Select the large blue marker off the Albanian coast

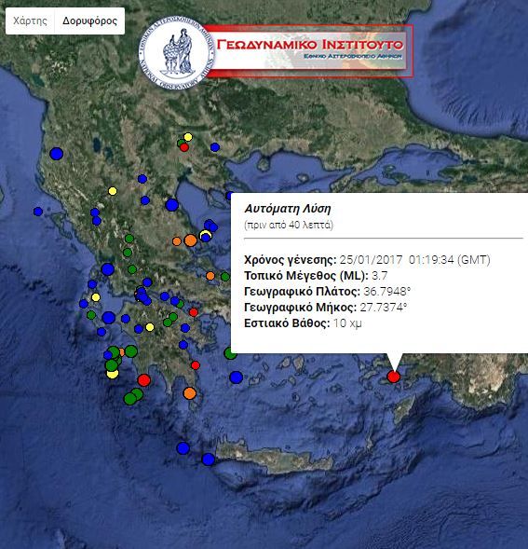click(x=56, y=154)
